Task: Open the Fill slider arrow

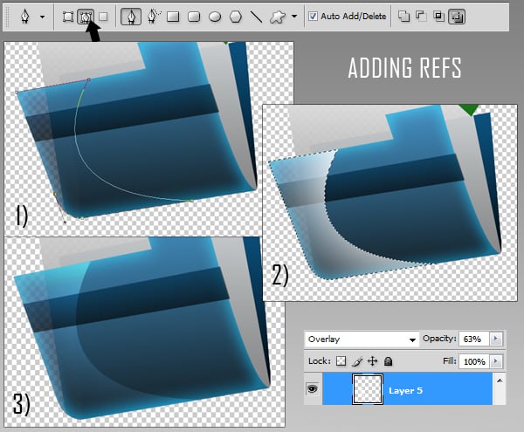Action: [x=496, y=360]
